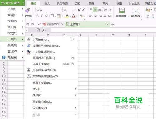Open the 格式(O) menu

[12, 33]
